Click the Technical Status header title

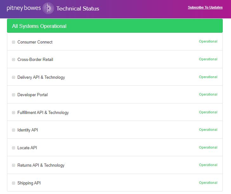click(x=78, y=9)
